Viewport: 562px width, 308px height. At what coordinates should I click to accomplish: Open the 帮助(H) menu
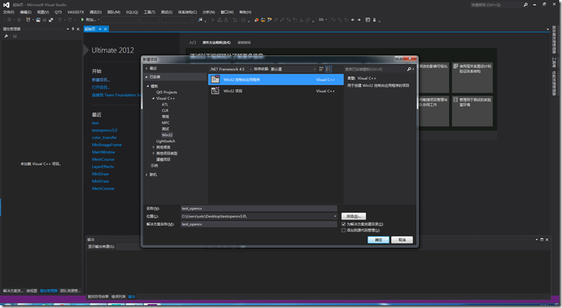coord(245,12)
